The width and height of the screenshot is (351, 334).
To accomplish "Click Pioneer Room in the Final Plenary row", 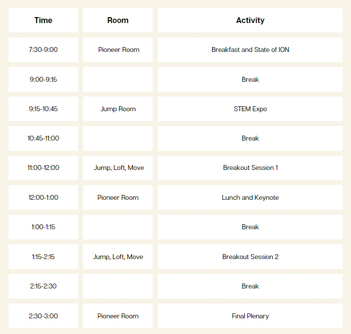I will [118, 316].
